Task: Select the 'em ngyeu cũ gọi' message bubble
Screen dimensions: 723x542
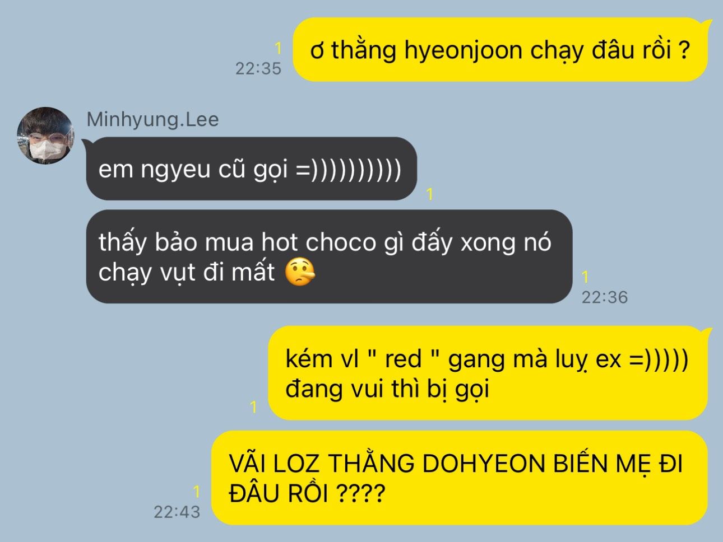Action: tap(252, 169)
